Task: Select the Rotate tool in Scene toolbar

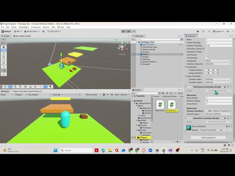Action: tap(4, 54)
